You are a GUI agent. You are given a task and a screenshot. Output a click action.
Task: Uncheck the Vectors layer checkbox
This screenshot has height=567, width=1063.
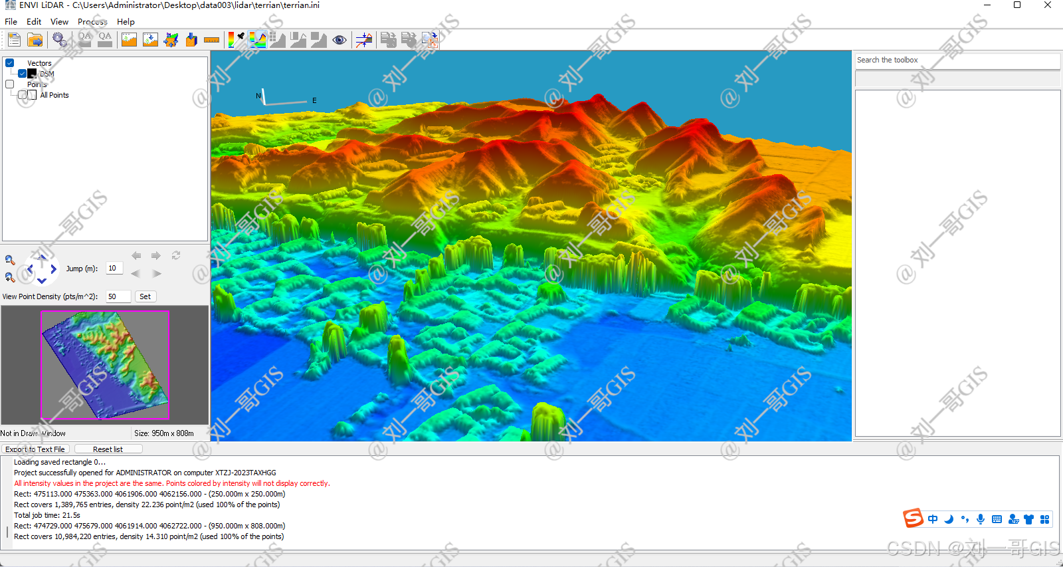point(10,63)
